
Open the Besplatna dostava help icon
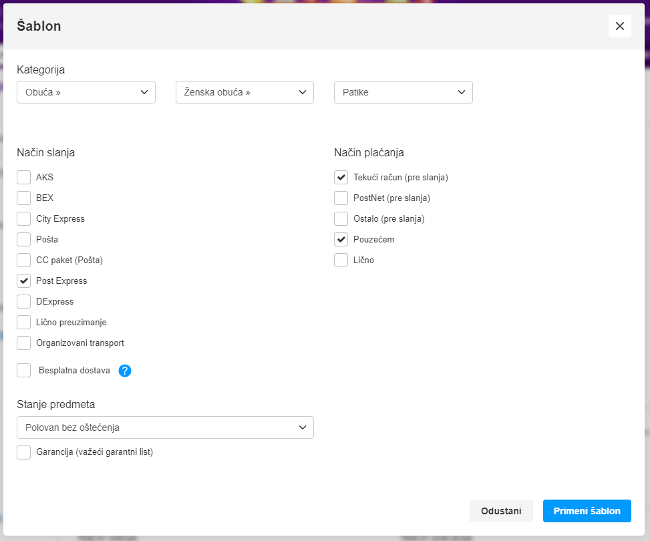click(125, 371)
